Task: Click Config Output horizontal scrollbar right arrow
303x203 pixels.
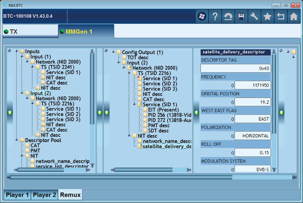Action: click(x=189, y=170)
